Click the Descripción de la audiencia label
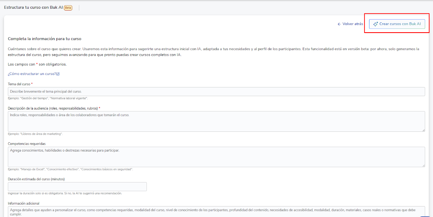This screenshot has width=433, height=217. coord(53,108)
